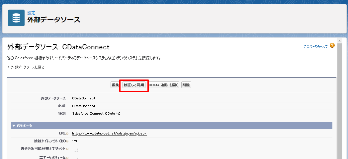Click the page vertical scrollbar
Viewport: 348px width, 159px height.
(x=339, y=101)
